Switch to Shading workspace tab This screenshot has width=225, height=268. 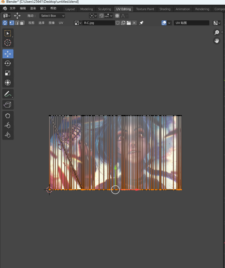(x=165, y=9)
